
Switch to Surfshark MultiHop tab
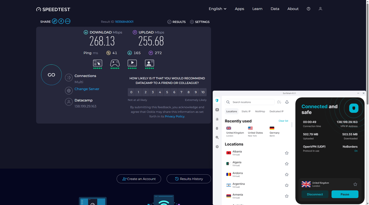(260, 112)
